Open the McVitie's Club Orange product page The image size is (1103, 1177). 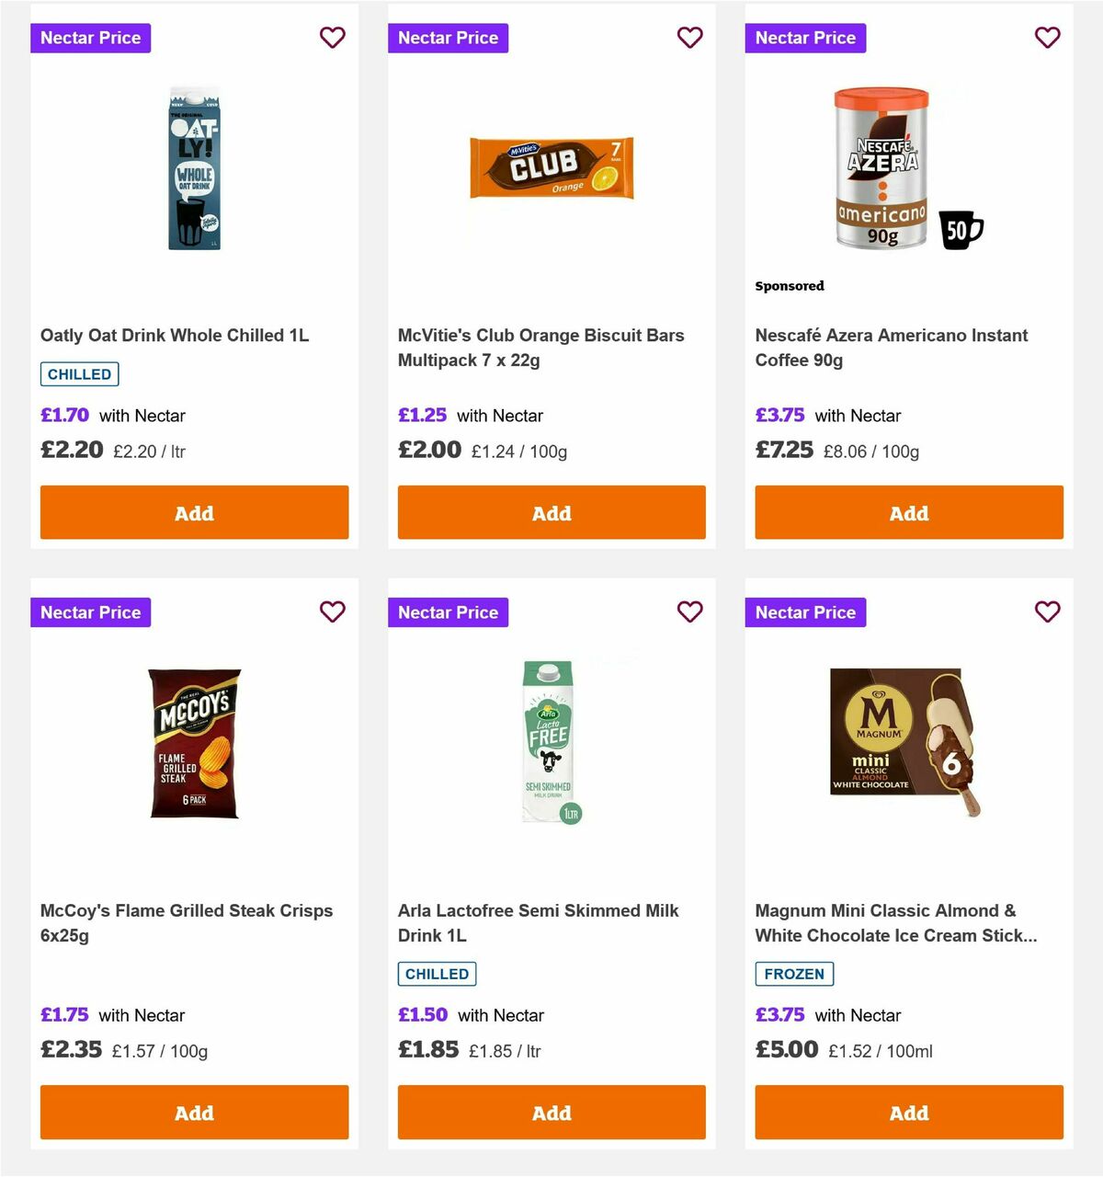[x=540, y=348]
